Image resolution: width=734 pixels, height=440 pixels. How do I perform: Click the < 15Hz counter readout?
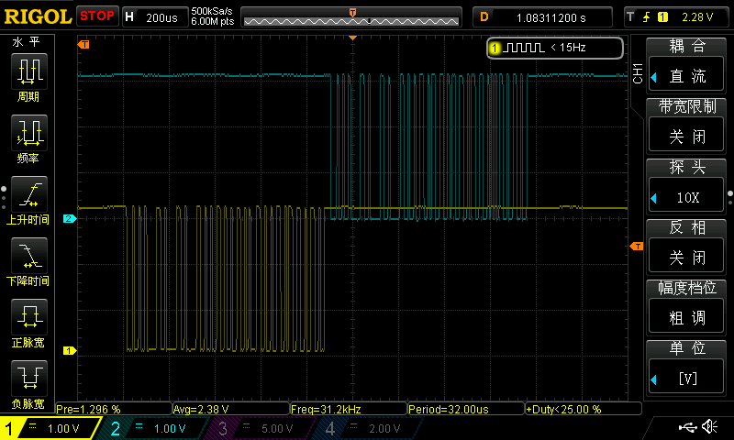pos(568,48)
